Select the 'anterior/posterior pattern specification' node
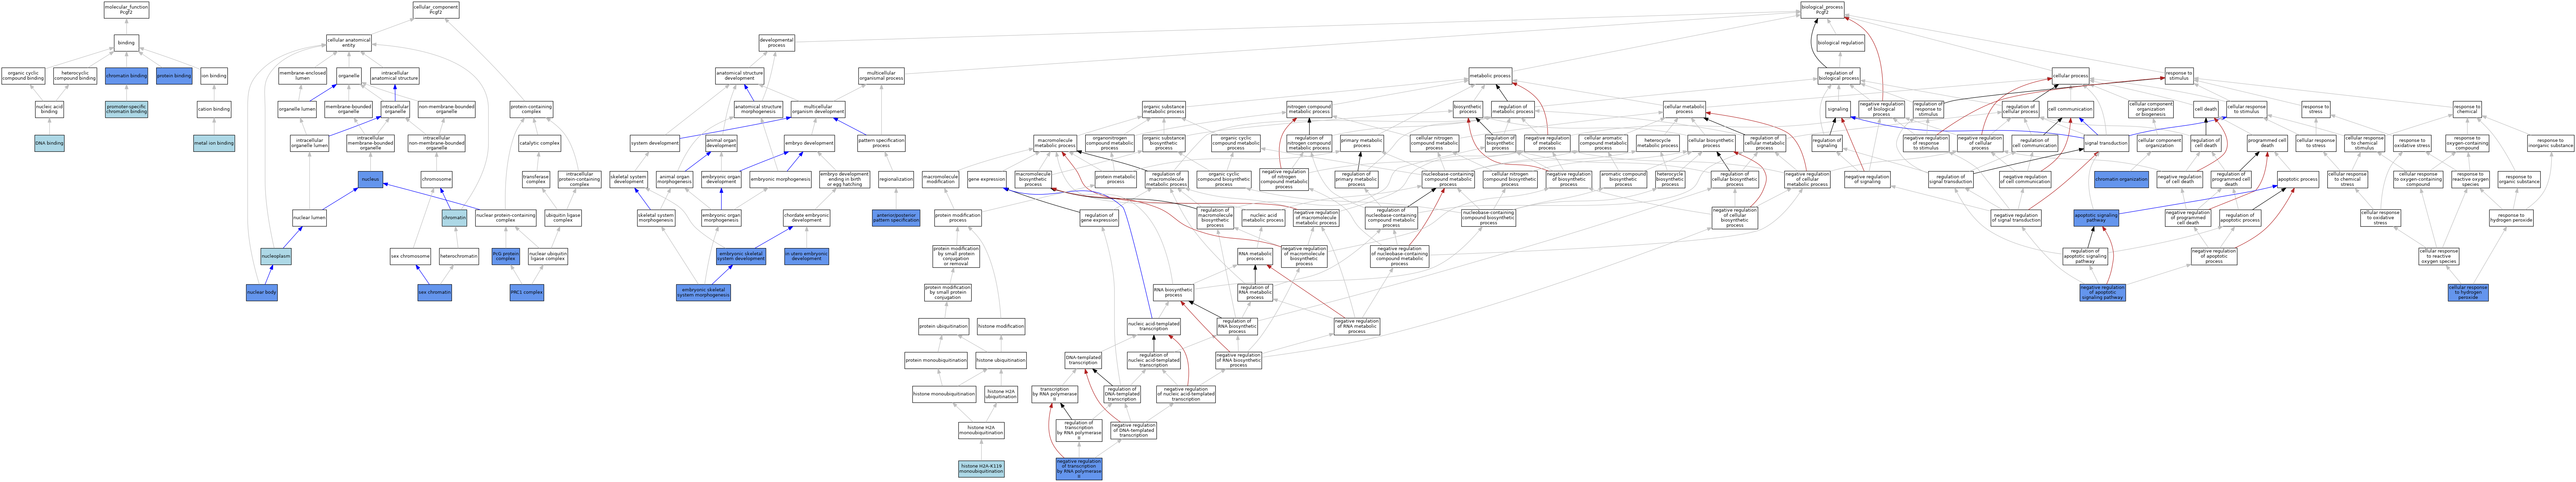 click(896, 217)
